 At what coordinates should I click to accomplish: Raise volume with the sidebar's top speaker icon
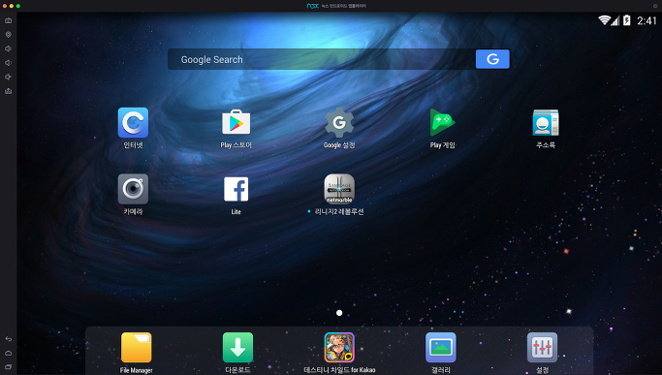(8, 48)
